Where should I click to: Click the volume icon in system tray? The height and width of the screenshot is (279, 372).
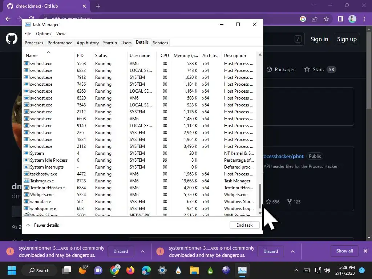click(x=327, y=270)
